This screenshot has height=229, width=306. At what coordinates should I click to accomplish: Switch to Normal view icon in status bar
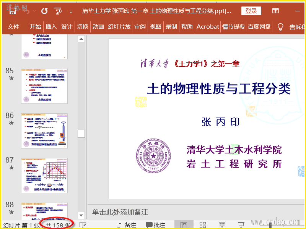click(184, 225)
